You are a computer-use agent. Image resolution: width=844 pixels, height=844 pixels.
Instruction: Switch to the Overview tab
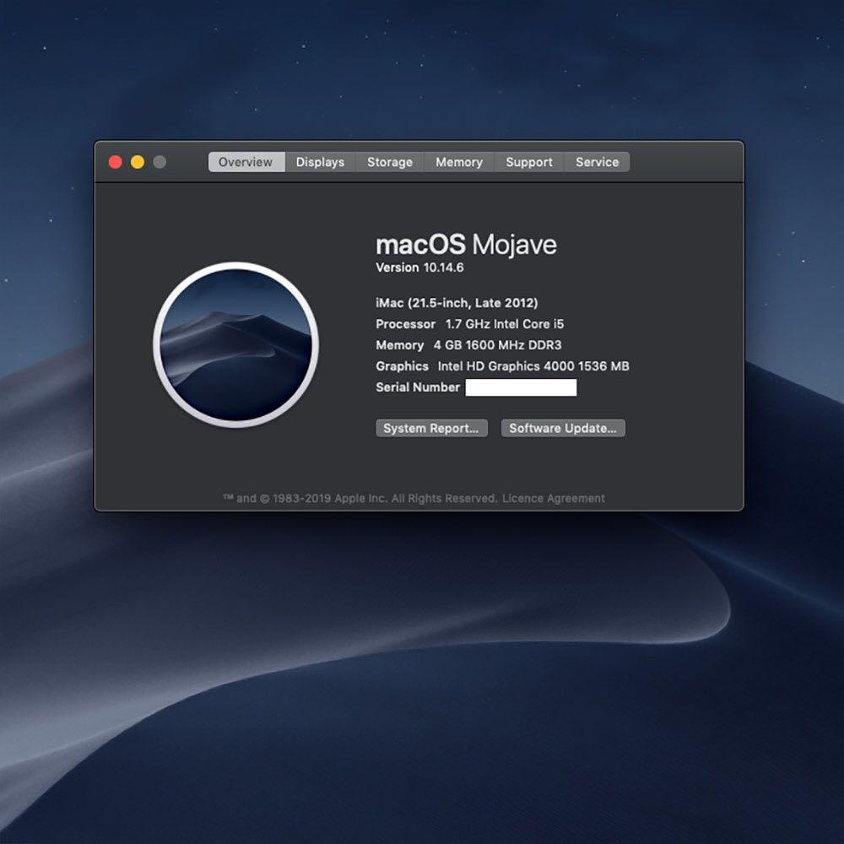click(246, 162)
